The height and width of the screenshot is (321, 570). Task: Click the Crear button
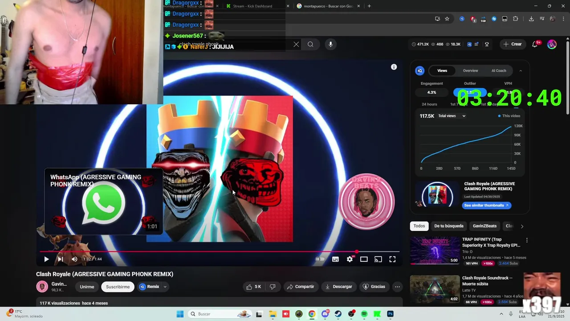512,44
